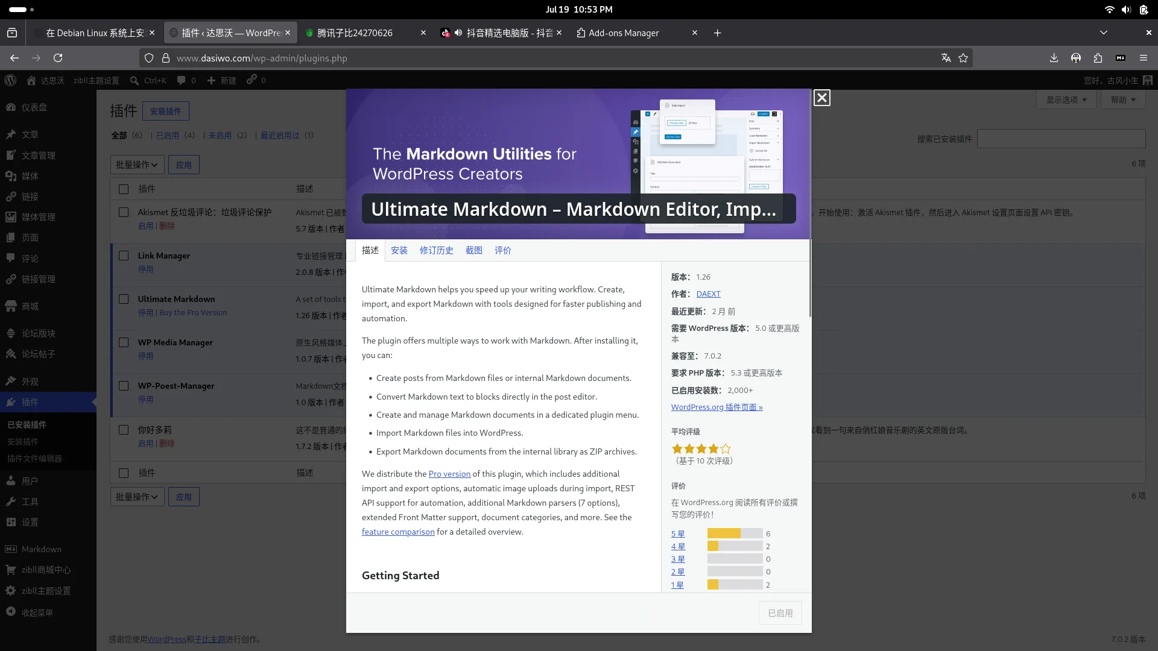The height and width of the screenshot is (651, 1158).
Task: Click the 安装插件 button beside the heading
Action: [165, 111]
